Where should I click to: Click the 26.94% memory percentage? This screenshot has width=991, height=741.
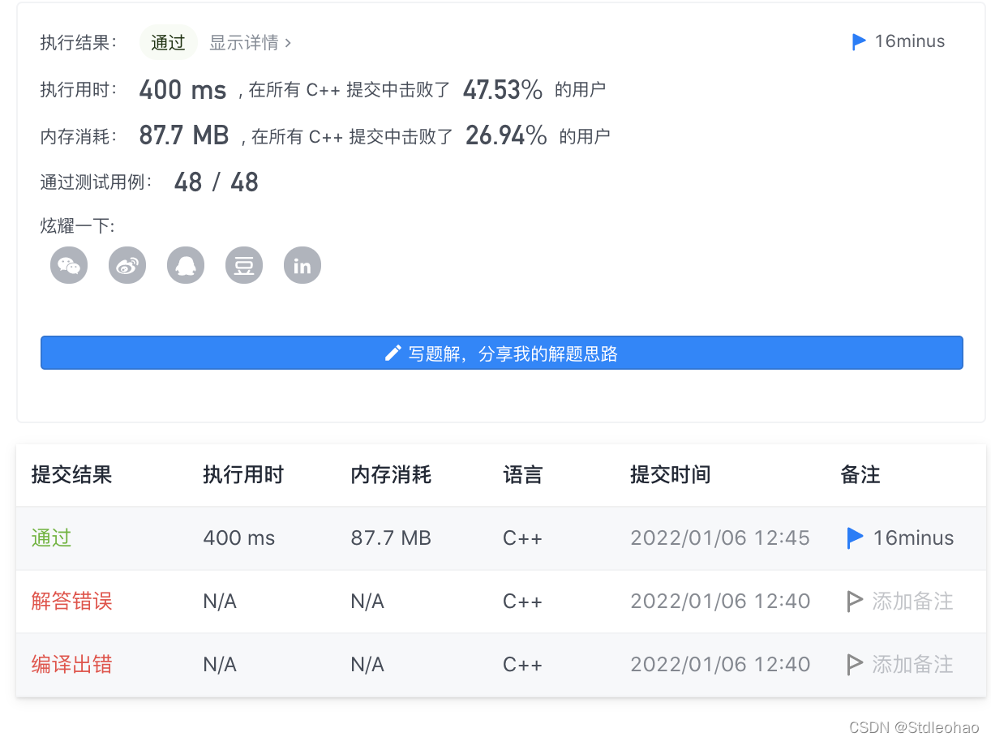(506, 135)
